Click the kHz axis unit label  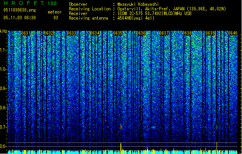pyautogui.click(x=3, y=31)
